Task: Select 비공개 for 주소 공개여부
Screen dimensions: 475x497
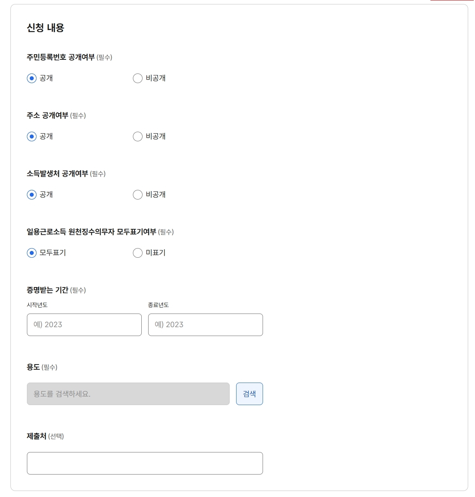Action: click(x=137, y=136)
